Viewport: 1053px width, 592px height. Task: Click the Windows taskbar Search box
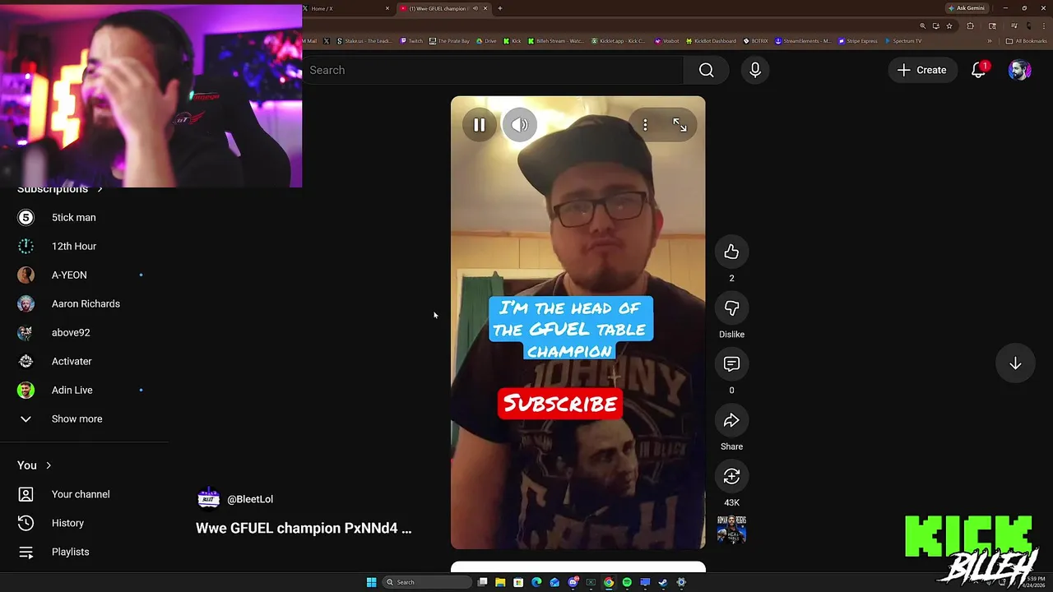click(428, 582)
